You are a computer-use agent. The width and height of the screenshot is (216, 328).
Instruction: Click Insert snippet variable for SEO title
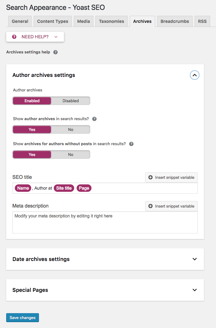click(x=172, y=177)
